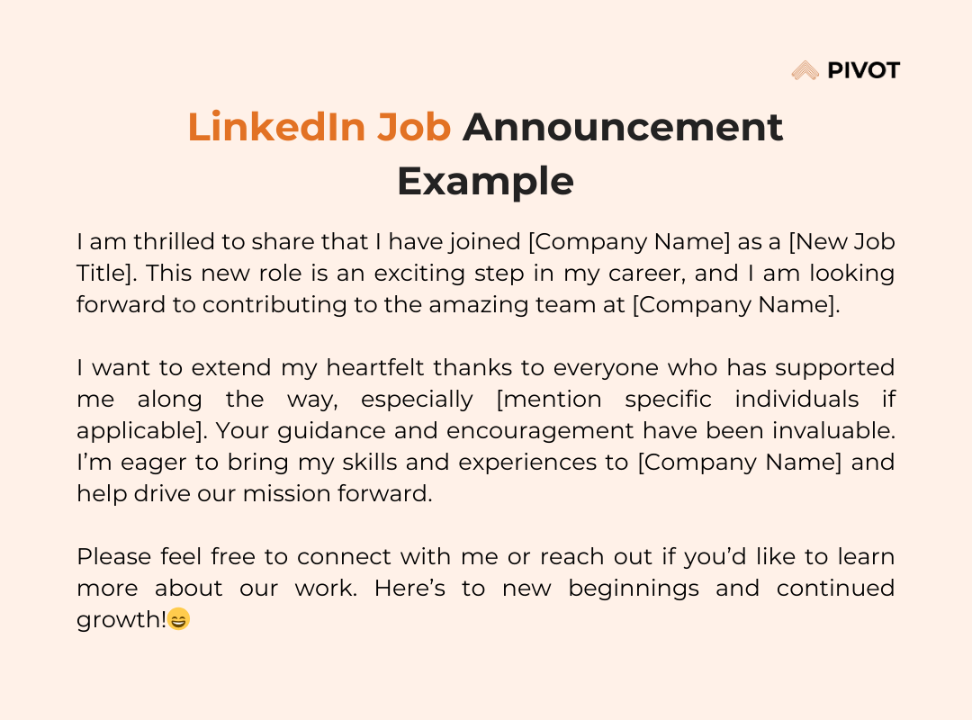This screenshot has width=972, height=720.
Task: Click '[Company Name]' in the first sentence
Action: [628, 241]
